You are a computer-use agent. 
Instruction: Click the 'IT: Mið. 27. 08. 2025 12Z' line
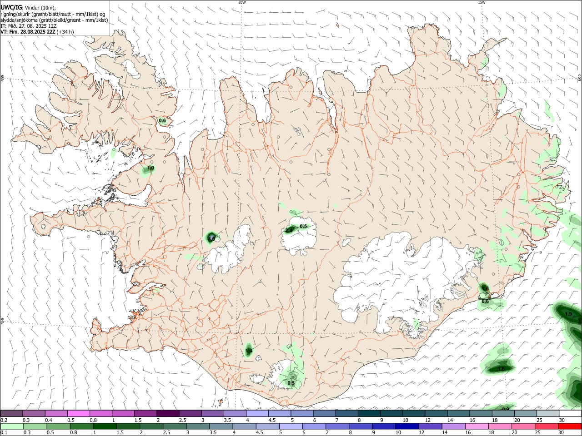[x=29, y=26]
